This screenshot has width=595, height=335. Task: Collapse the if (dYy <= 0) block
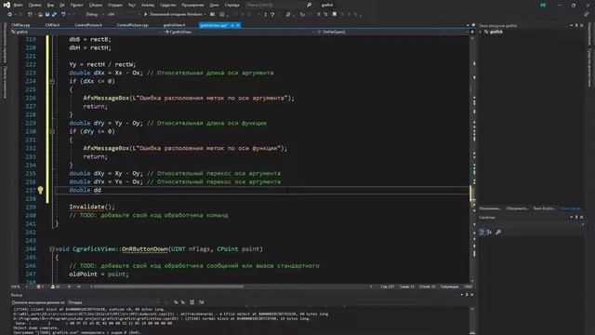coord(52,131)
